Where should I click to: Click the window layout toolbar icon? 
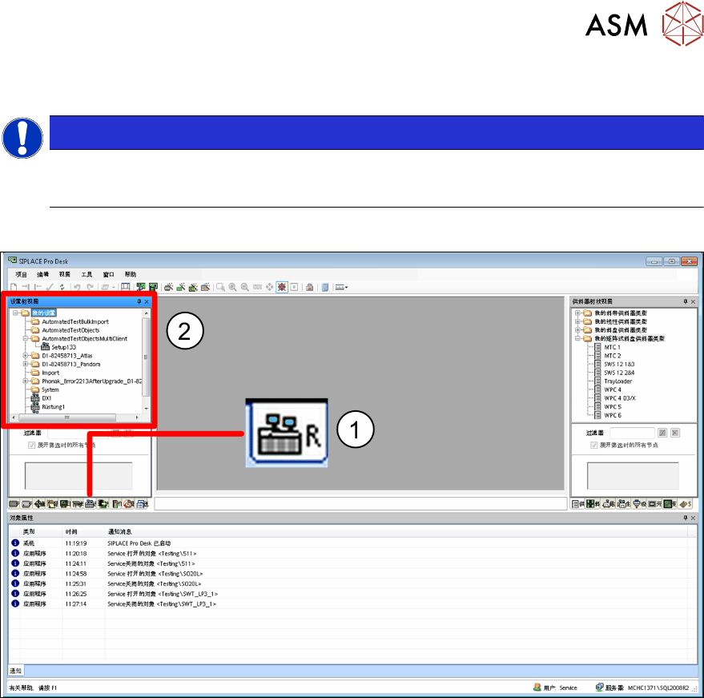(x=126, y=287)
